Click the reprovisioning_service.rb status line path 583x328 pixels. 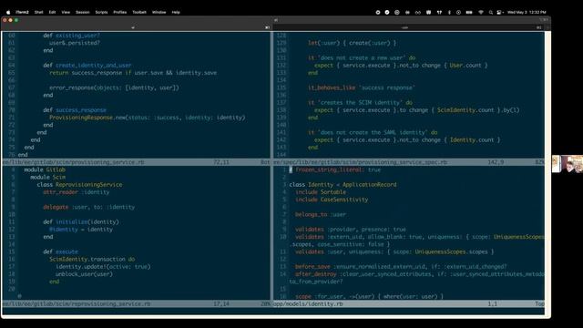click(77, 303)
